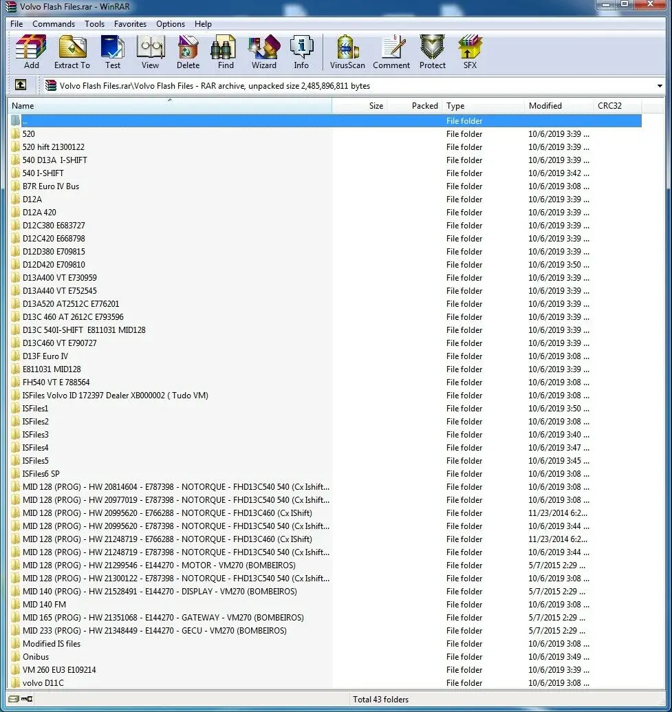Select the 'ISFiles3' folder
This screenshot has height=712, width=672.
(x=325, y=435)
